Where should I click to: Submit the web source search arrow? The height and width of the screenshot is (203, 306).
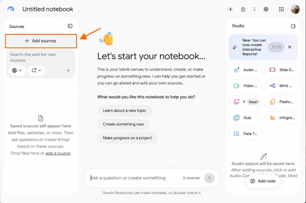click(x=68, y=71)
